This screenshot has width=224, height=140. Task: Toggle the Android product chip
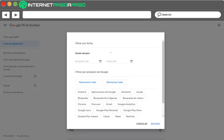(x=82, y=92)
